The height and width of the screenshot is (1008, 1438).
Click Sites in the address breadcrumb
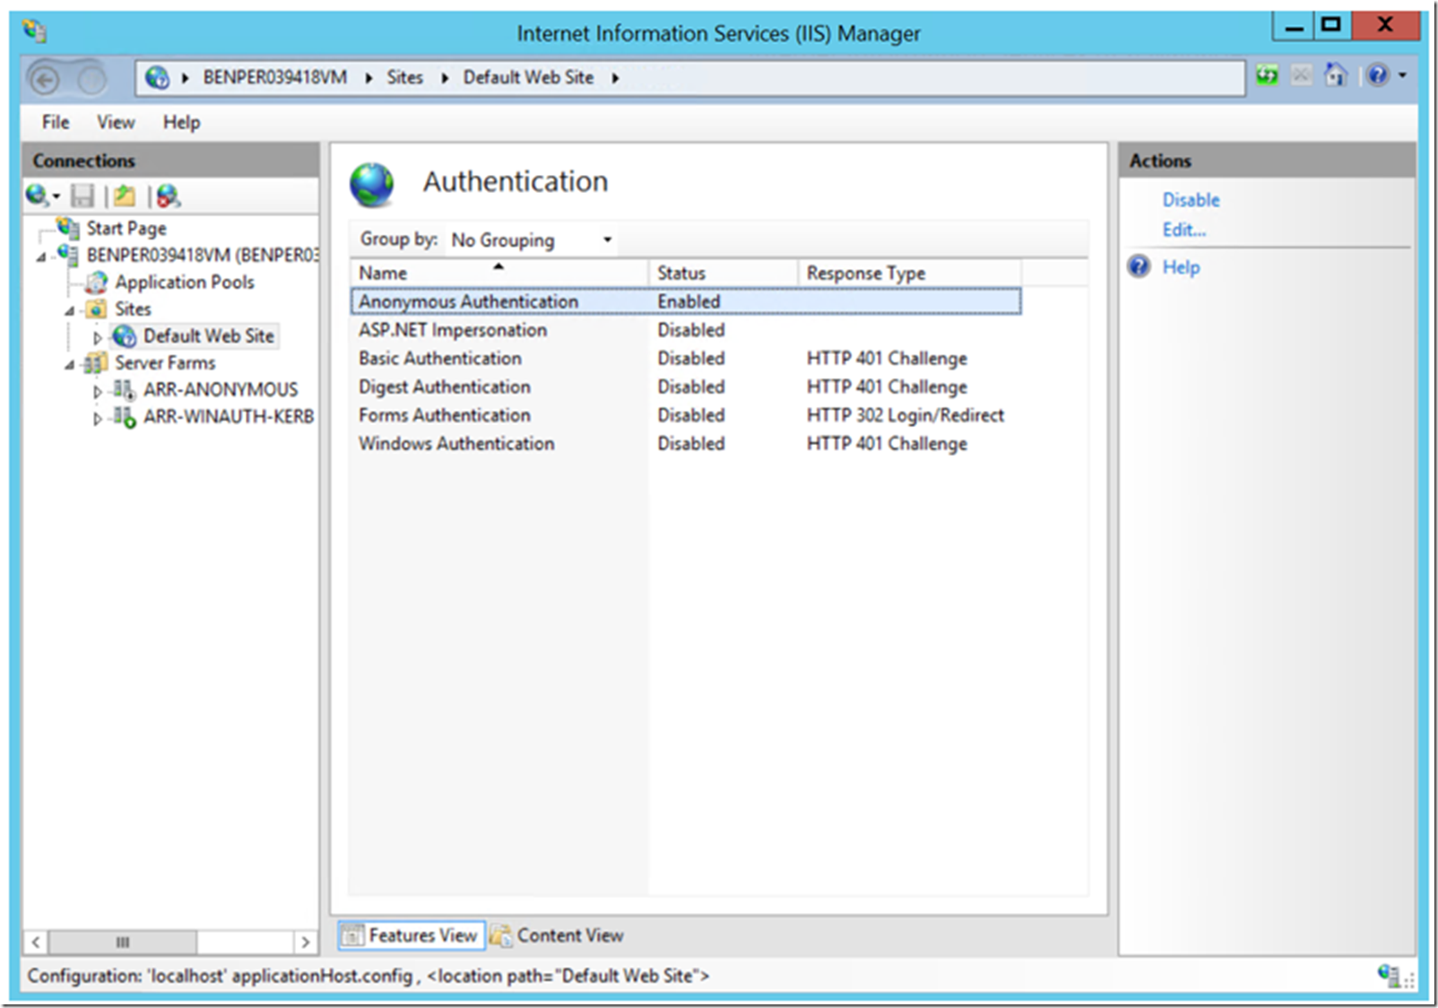pos(404,77)
